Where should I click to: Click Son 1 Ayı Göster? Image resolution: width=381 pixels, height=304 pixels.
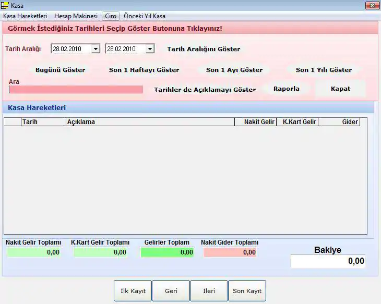(x=234, y=70)
